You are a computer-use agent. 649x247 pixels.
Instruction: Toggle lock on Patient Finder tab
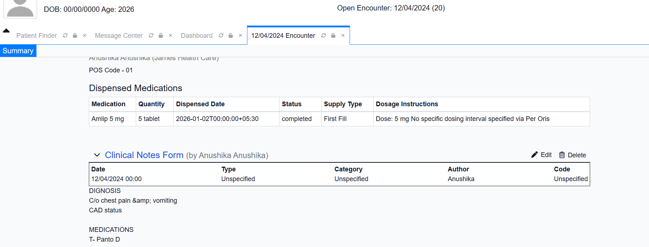pos(75,36)
